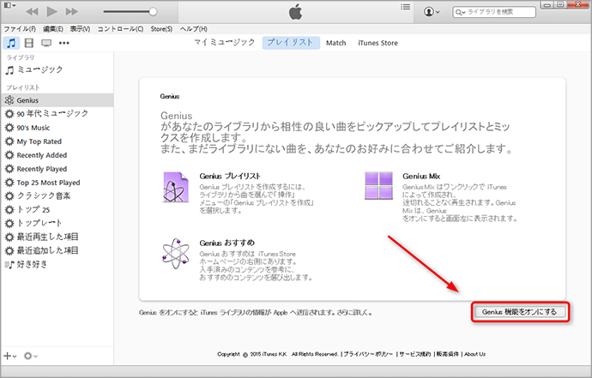
Task: Open the Store(S) menu
Action: (x=161, y=29)
